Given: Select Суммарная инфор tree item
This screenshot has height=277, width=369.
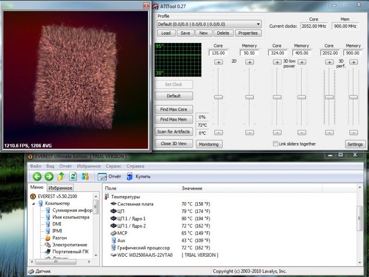Looking at the screenshot, I should pos(72,210).
